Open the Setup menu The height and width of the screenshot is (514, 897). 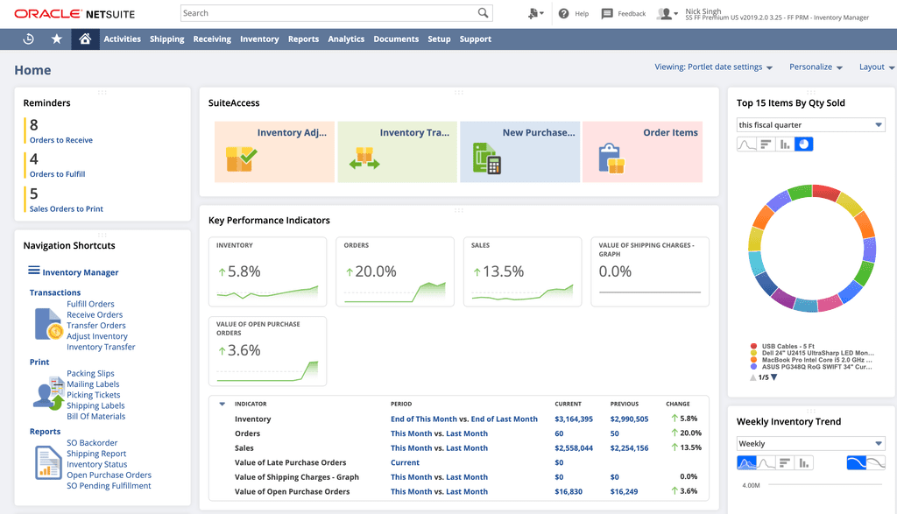click(x=439, y=39)
